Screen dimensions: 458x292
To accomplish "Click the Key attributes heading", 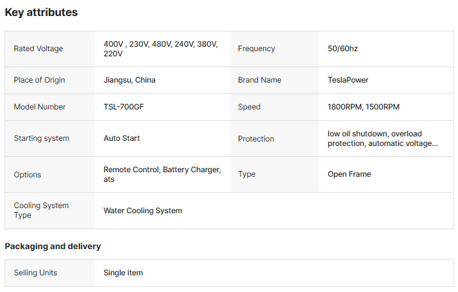I will (41, 13).
